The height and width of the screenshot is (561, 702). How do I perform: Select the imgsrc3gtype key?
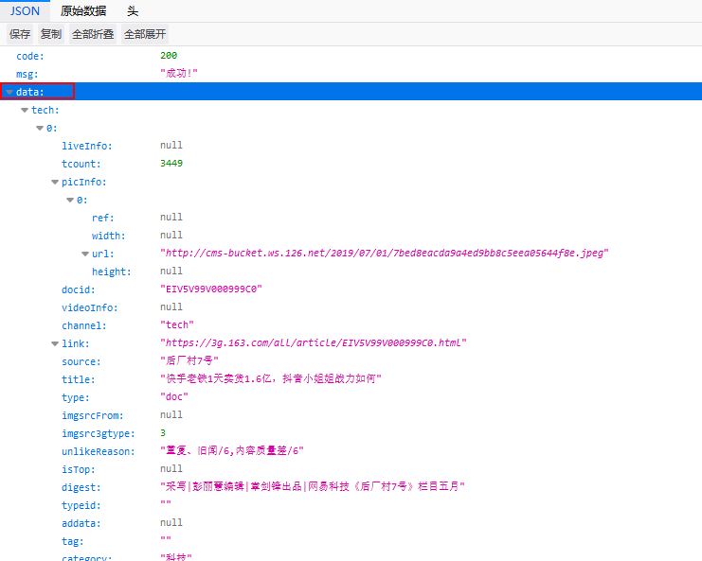point(99,433)
